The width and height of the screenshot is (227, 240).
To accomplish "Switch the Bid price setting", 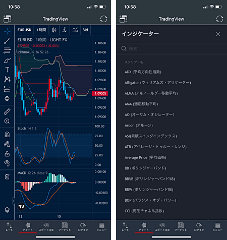I will click(85, 30).
